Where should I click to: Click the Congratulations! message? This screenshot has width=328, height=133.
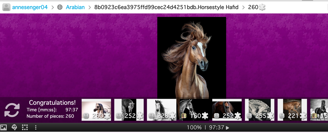pyautogui.click(x=53, y=103)
